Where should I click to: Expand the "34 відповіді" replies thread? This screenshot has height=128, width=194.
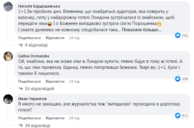[37, 125]
